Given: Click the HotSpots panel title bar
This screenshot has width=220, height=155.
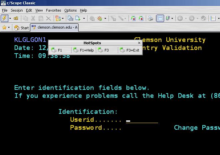Looking at the screenshot, I should [x=92, y=43].
